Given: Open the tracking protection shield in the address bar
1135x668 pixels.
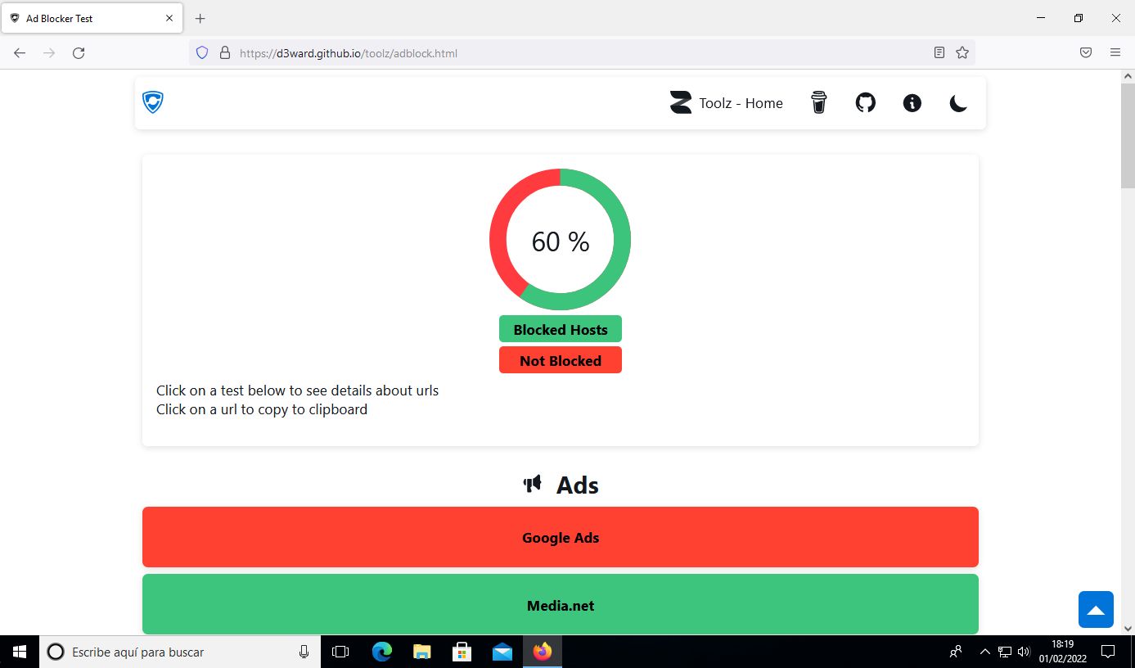Looking at the screenshot, I should (x=202, y=53).
